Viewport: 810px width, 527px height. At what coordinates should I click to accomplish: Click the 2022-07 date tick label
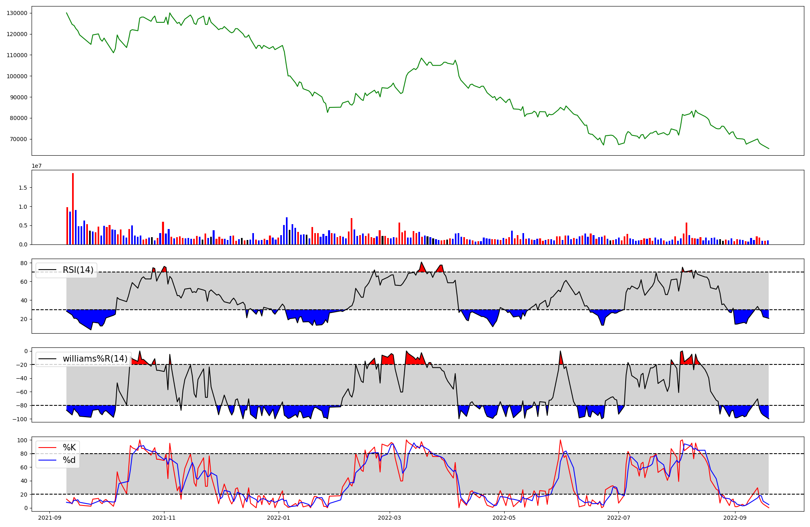pos(619,518)
